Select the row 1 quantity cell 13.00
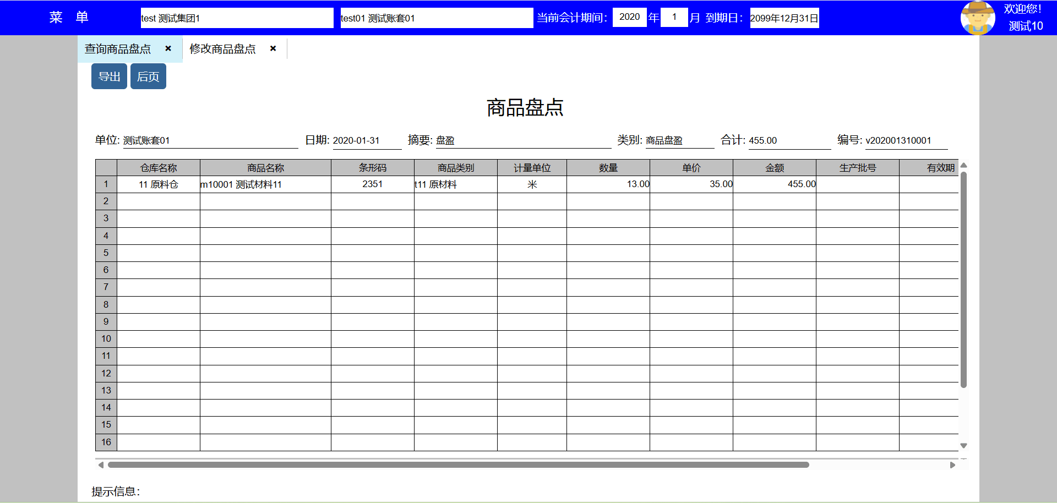 (x=608, y=184)
